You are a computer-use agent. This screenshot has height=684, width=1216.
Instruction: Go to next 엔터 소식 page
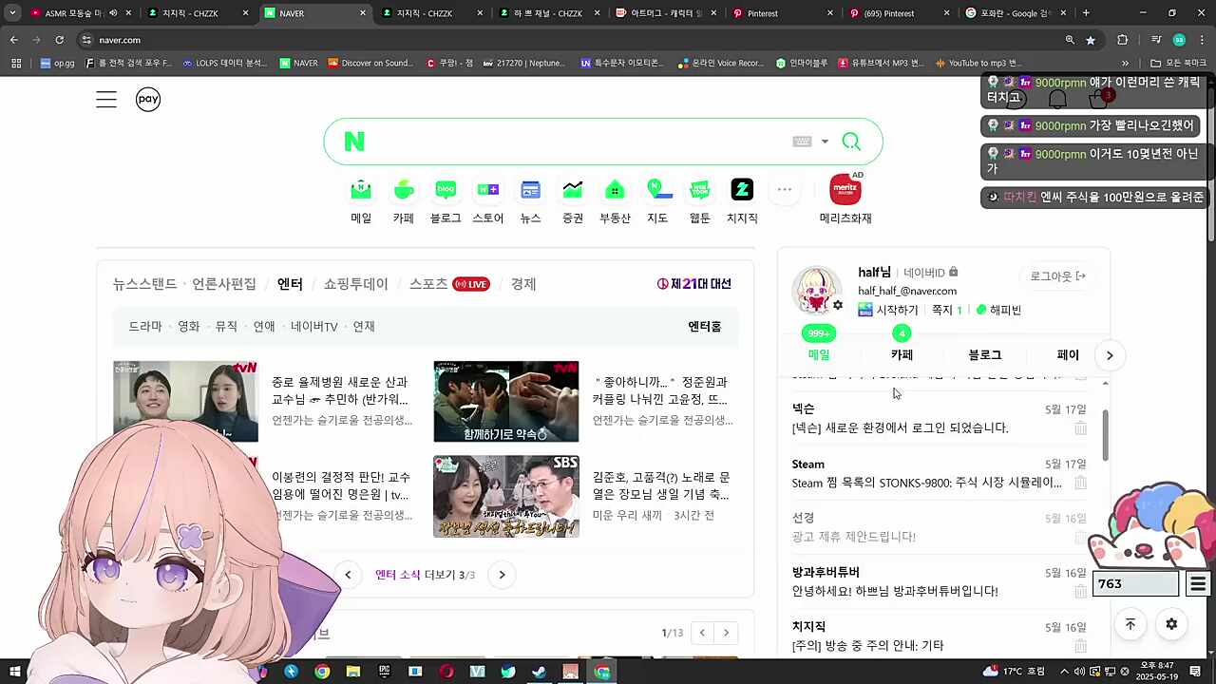(502, 575)
